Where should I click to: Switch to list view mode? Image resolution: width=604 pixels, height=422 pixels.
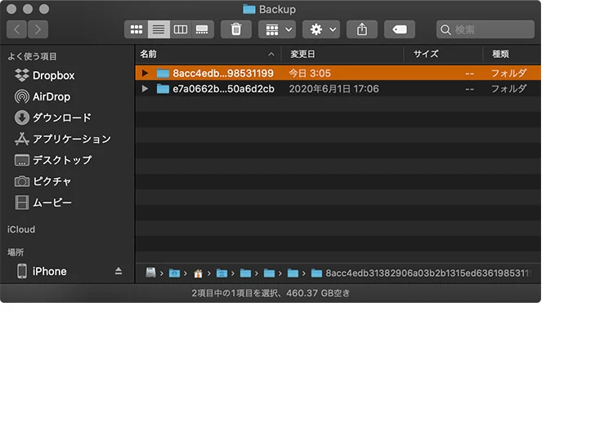click(159, 29)
